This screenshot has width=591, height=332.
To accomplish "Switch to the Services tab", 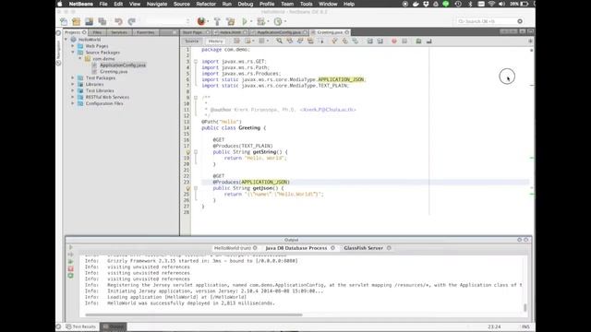I will (x=119, y=32).
